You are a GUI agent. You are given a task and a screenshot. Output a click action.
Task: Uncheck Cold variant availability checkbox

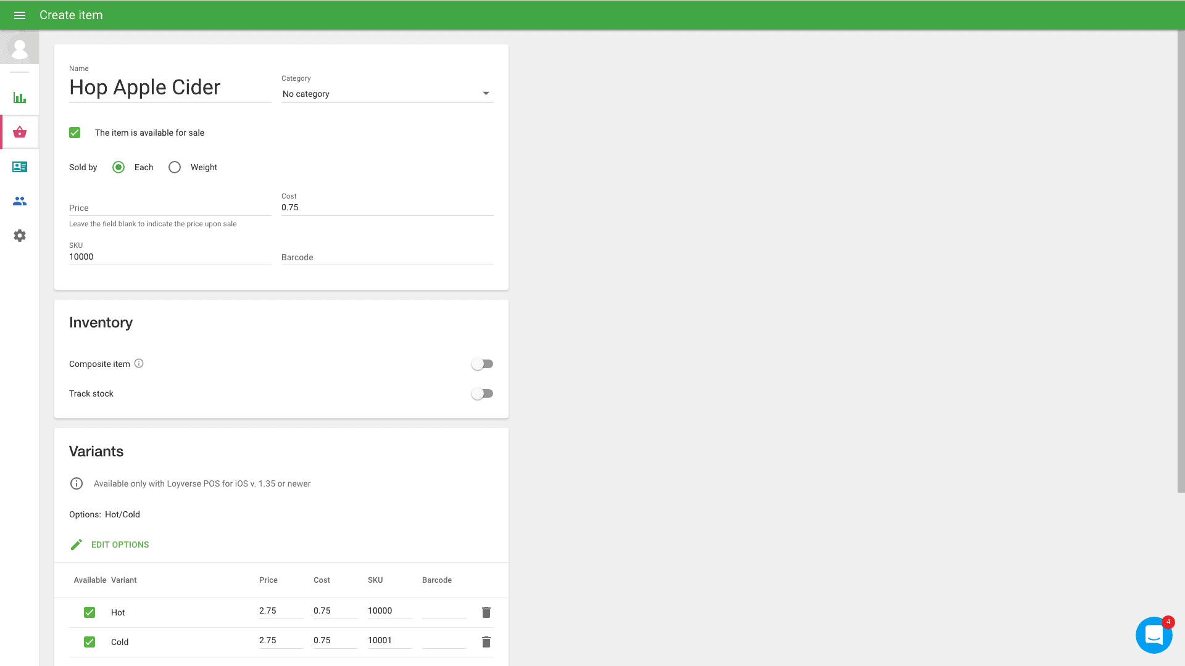coord(89,642)
